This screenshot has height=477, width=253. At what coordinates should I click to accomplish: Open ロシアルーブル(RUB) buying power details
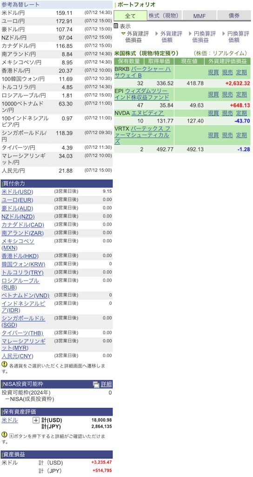[x=20, y=284]
